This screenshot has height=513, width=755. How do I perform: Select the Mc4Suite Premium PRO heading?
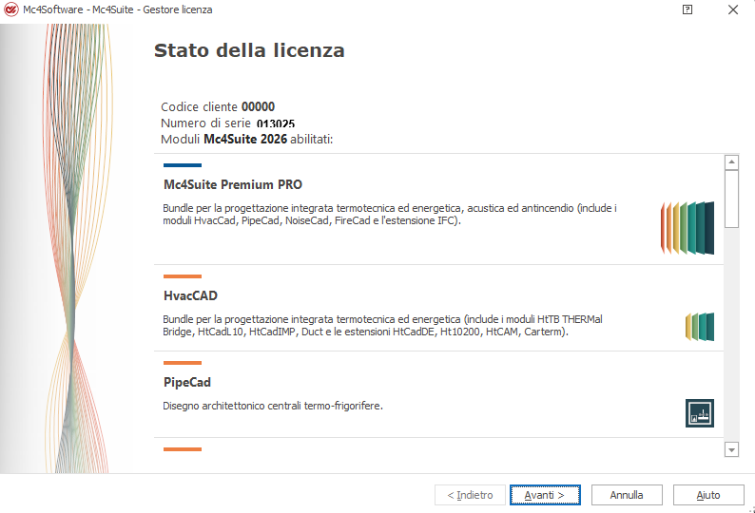point(233,184)
